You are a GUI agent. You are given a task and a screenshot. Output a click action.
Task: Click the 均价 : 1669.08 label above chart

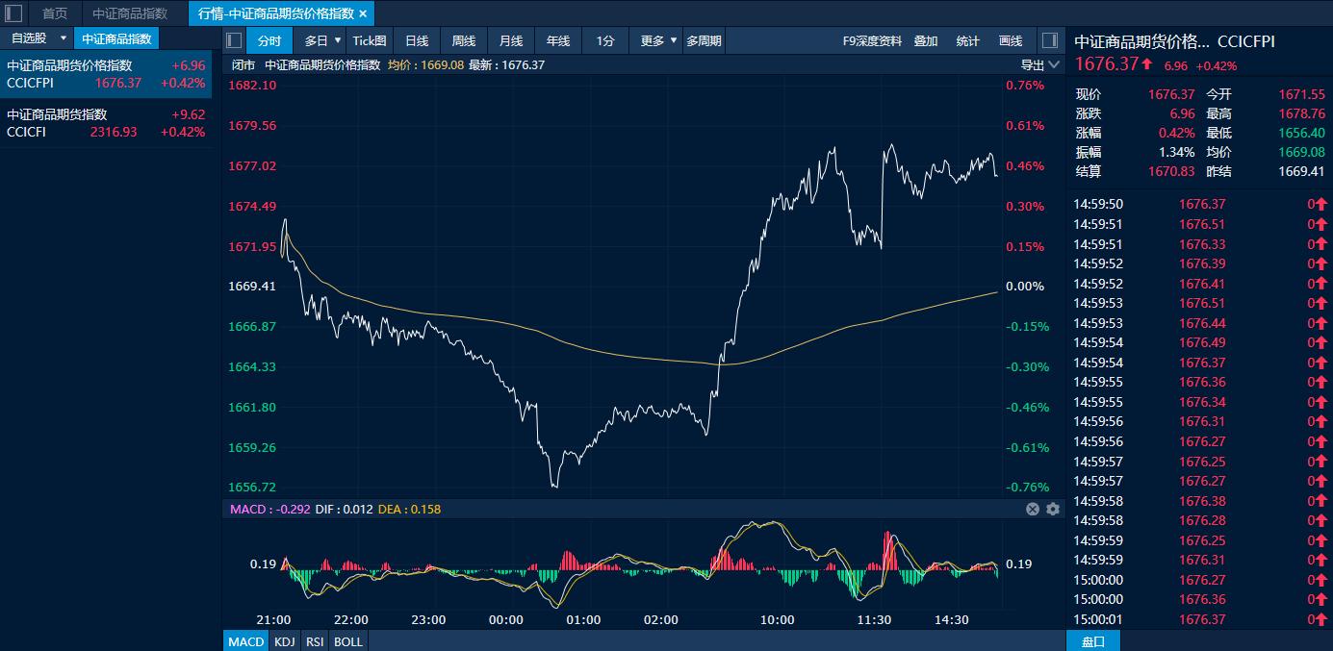425,65
